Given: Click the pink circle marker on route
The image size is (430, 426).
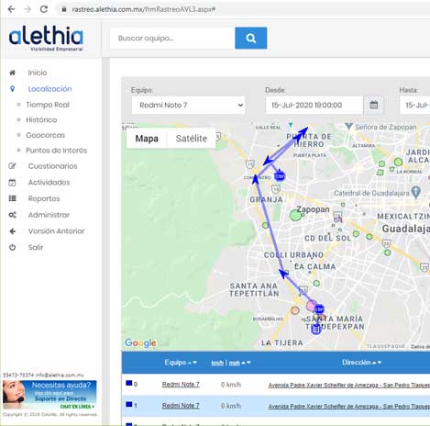Looking at the screenshot, I should [312, 305].
